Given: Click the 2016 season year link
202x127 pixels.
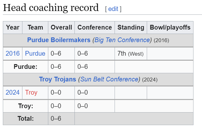Looking at the screenshot, I should pos(13,53).
